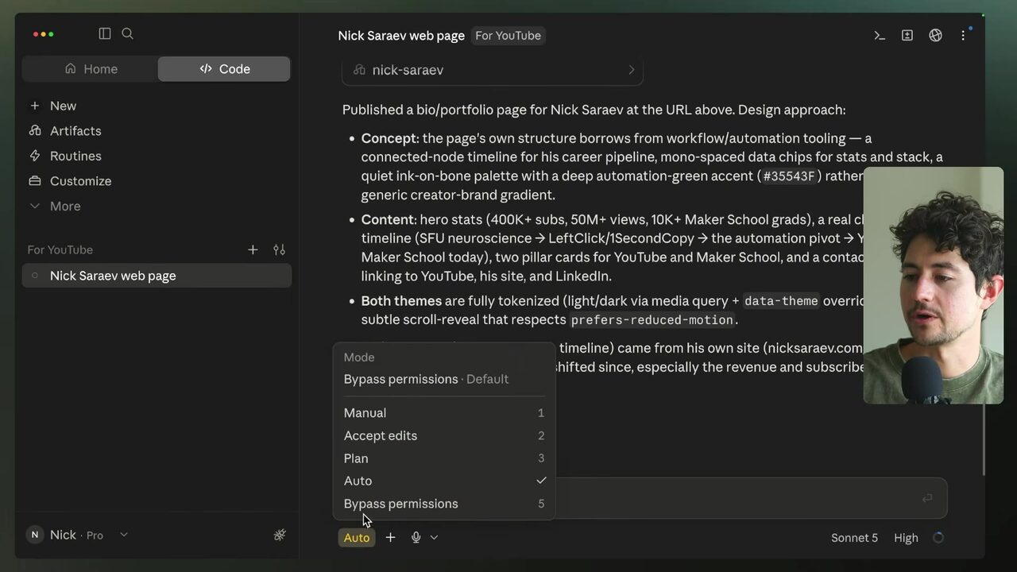This screenshot has height=572, width=1017.
Task: Add a session with the For YouTube plus icon
Action: (253, 249)
